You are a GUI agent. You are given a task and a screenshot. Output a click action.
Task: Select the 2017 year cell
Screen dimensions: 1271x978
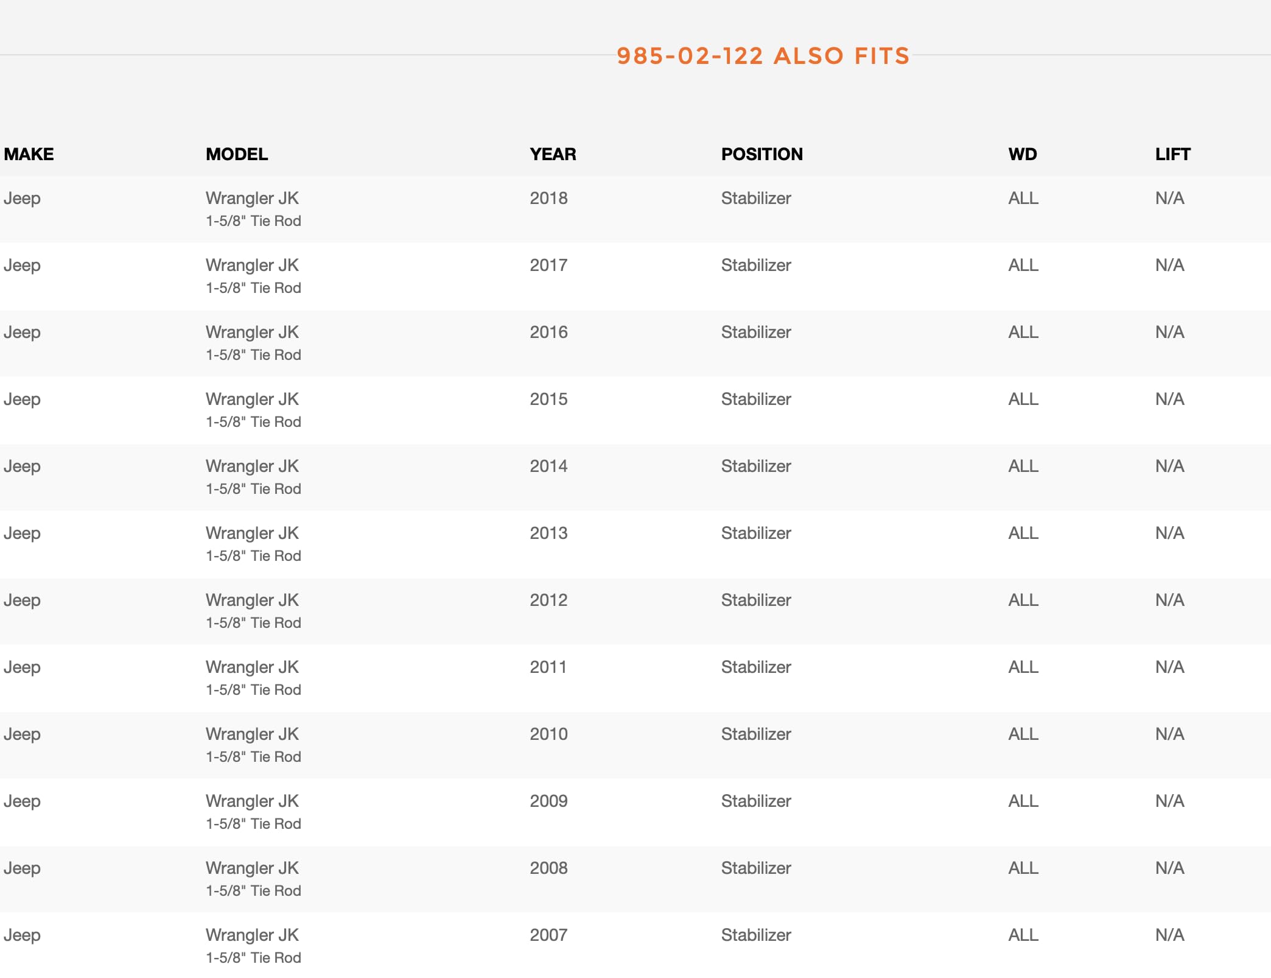[x=548, y=265]
